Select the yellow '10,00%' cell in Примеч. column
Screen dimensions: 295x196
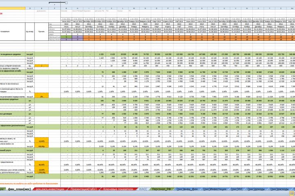[41, 140]
